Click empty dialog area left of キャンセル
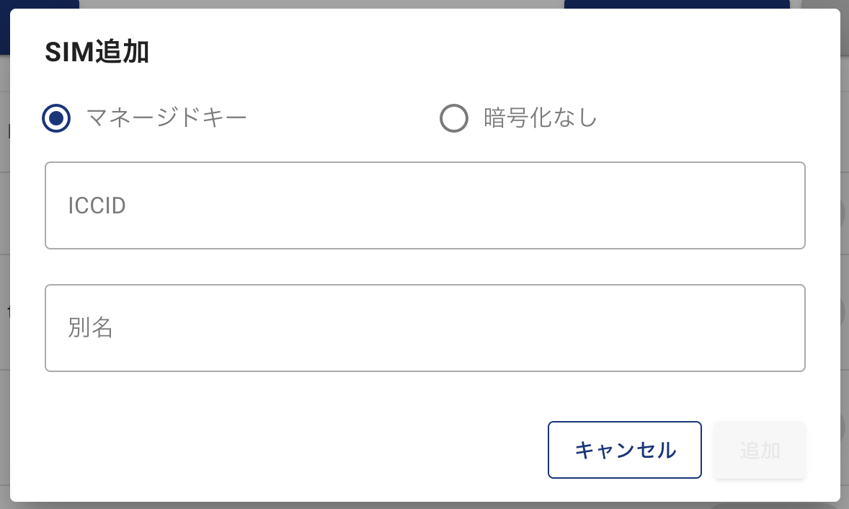The height and width of the screenshot is (509, 849). [288, 450]
